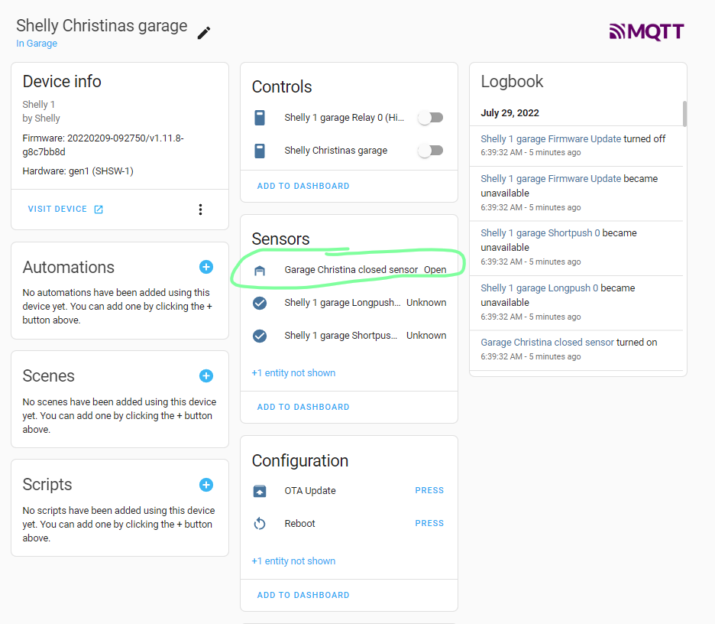Click the Reboot icon
This screenshot has height=624, width=715.
(x=260, y=524)
